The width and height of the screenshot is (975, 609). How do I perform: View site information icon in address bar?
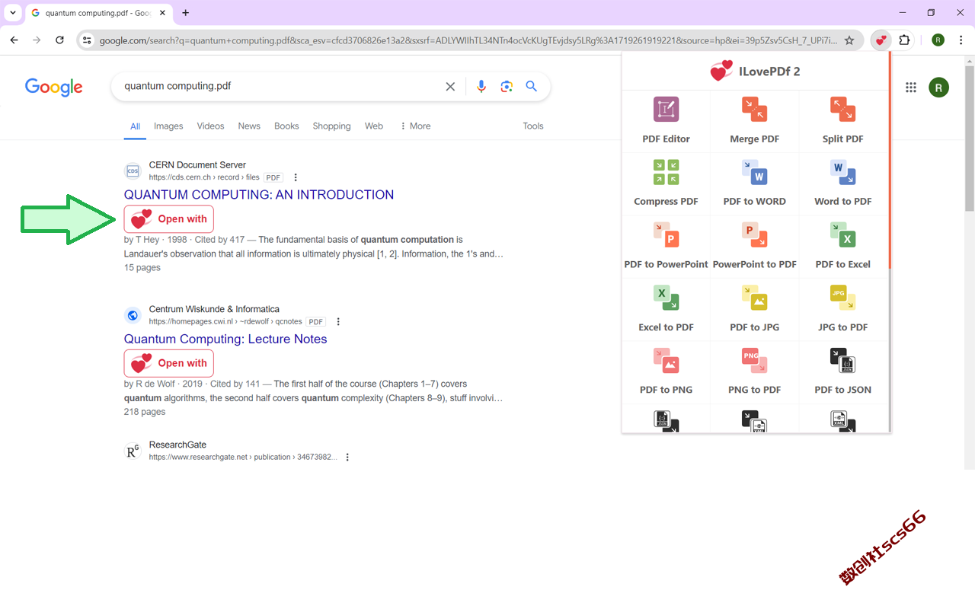[x=87, y=40]
